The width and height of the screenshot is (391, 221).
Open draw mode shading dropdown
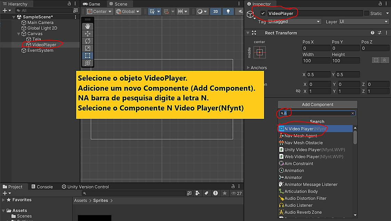click(x=202, y=11)
